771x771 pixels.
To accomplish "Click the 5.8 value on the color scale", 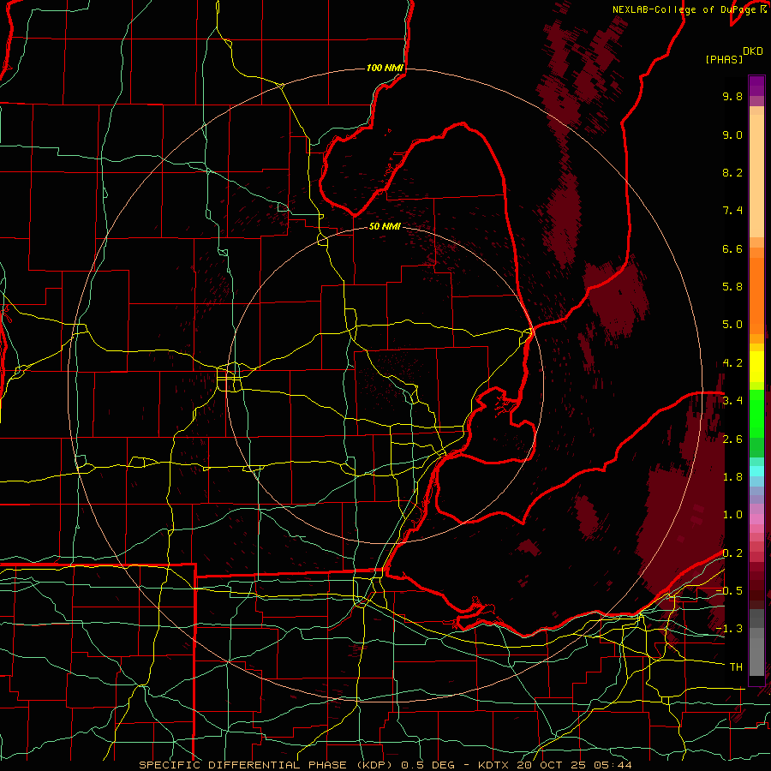I will 732,287.
